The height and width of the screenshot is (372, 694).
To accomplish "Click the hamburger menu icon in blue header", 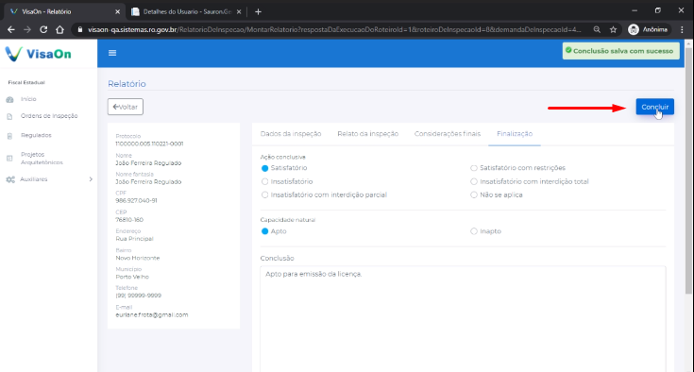I will click(x=112, y=53).
